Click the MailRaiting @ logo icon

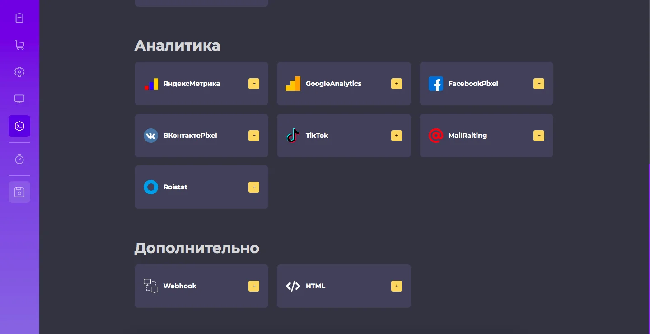pyautogui.click(x=436, y=136)
